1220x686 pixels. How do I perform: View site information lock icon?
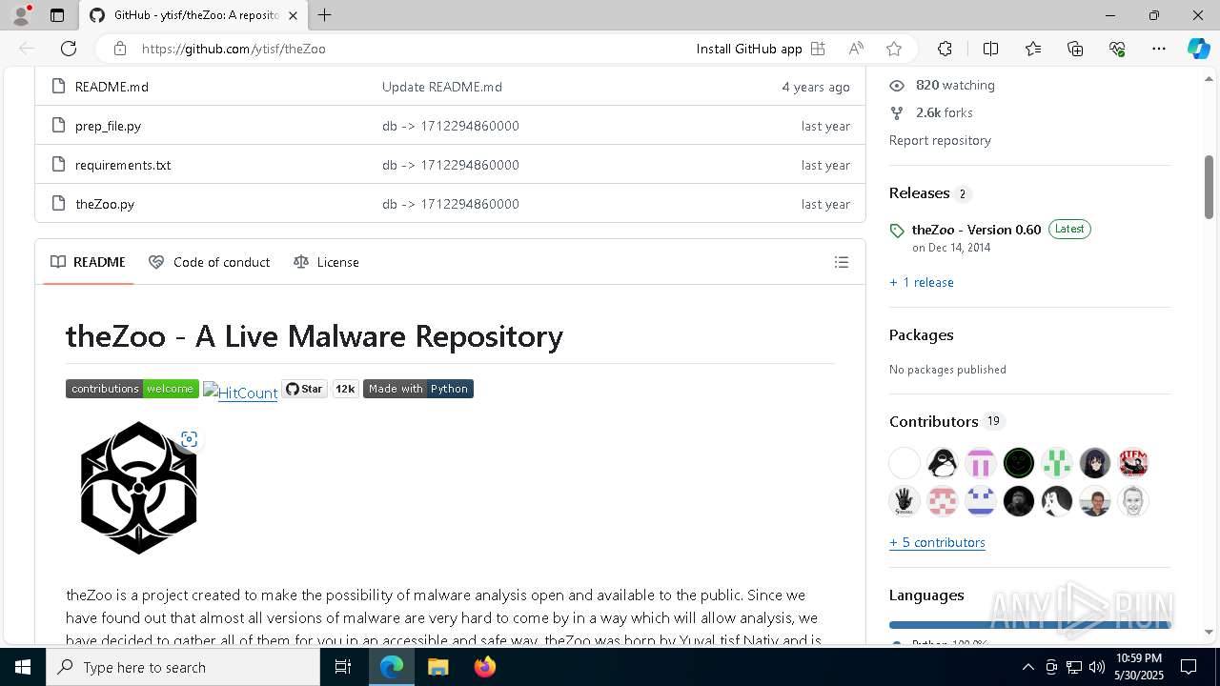[x=119, y=49]
